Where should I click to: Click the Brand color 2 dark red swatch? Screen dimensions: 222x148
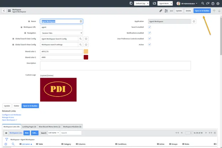point(86,57)
